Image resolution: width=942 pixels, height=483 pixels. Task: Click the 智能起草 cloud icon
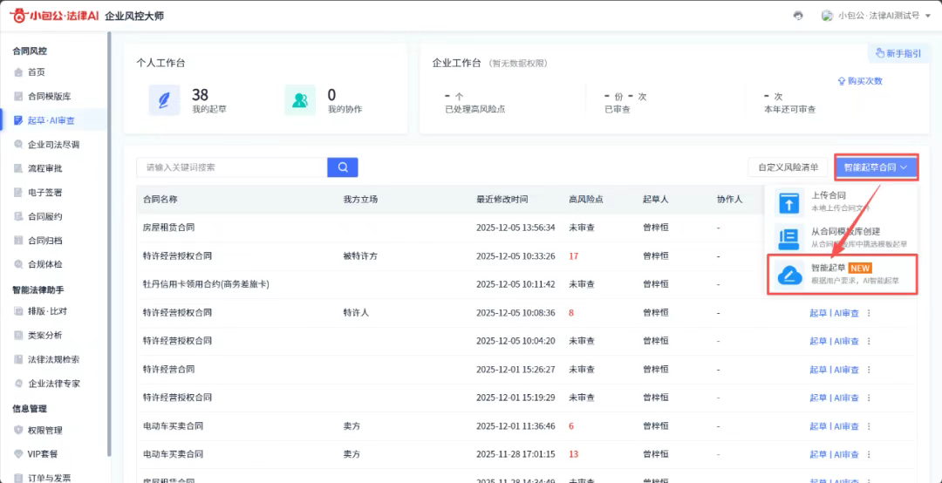(789, 275)
